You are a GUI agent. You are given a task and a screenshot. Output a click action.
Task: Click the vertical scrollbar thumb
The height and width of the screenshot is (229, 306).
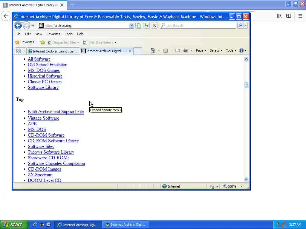[246, 85]
